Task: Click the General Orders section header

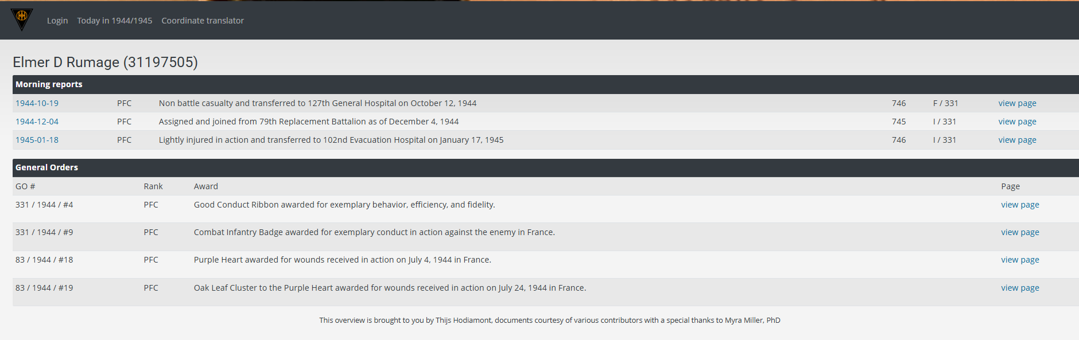Action: pos(46,167)
